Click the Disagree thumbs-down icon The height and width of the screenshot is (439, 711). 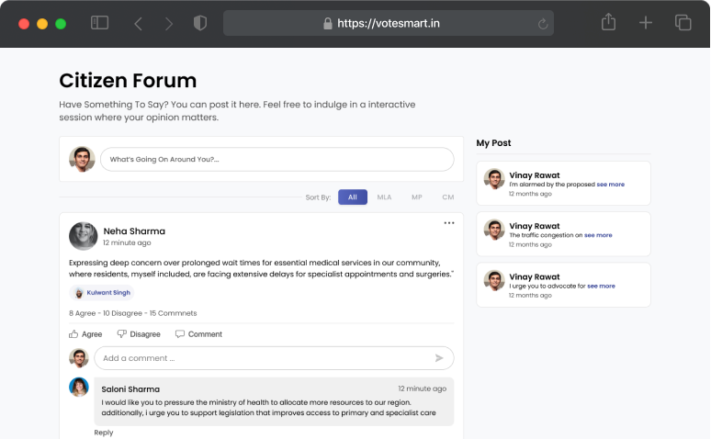coord(121,334)
